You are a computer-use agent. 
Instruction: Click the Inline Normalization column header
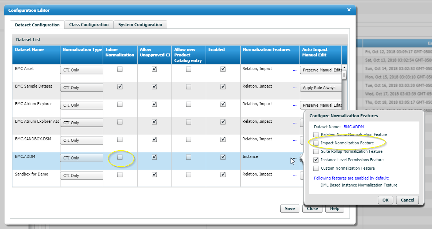tap(120, 55)
